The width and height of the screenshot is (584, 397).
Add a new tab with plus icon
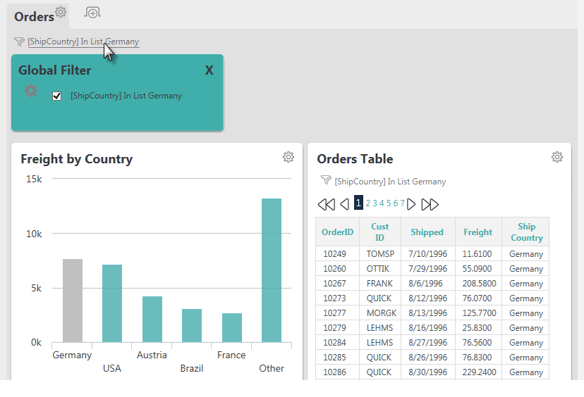(92, 13)
